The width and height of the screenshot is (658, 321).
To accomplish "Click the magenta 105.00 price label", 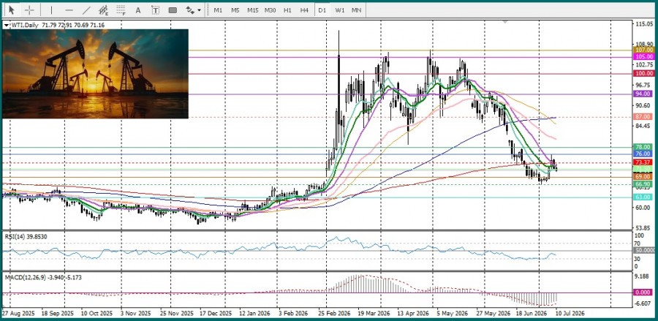I will pos(645,56).
